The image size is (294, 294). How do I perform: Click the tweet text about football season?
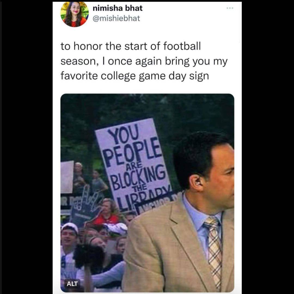pyautogui.click(x=144, y=61)
